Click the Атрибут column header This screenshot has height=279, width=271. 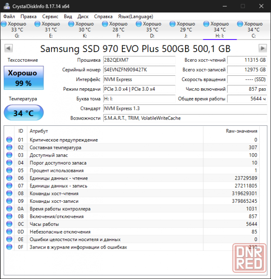pos(115,131)
